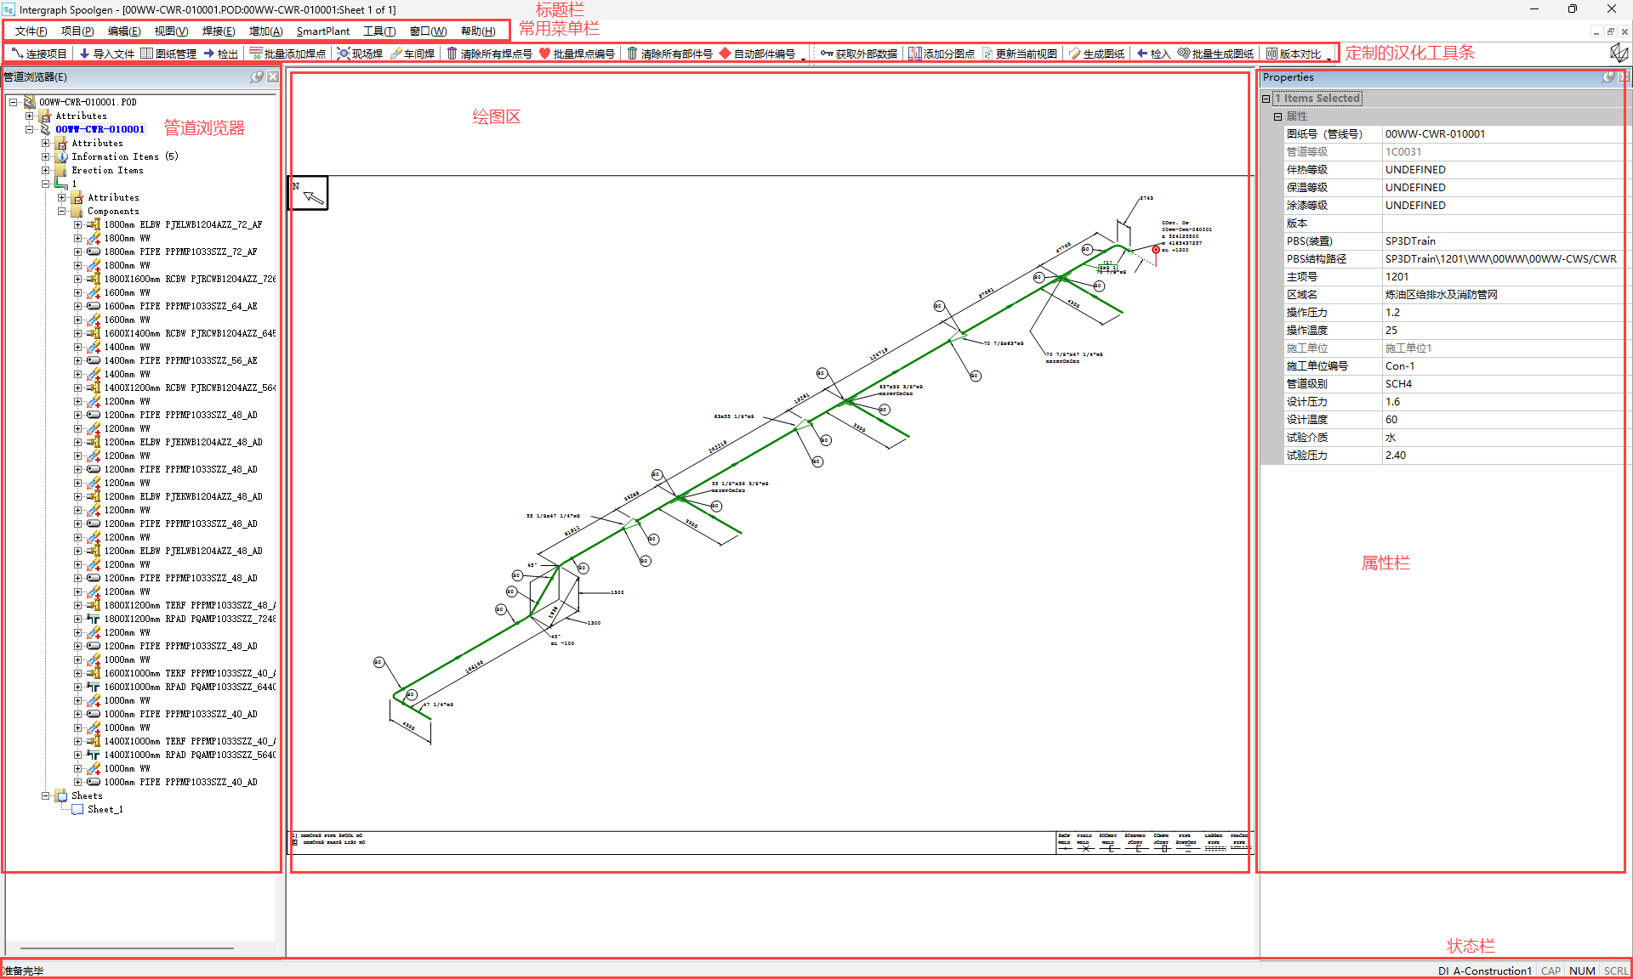Collapse the 属性 property group
The image size is (1633, 979).
[1277, 116]
